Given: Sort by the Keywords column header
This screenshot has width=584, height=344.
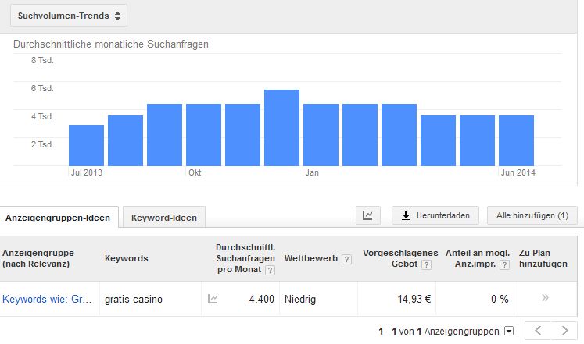Looking at the screenshot, I should click(127, 258).
